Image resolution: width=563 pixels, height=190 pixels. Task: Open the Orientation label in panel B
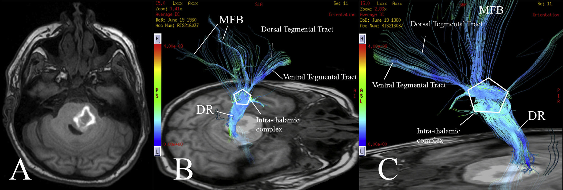342,15
